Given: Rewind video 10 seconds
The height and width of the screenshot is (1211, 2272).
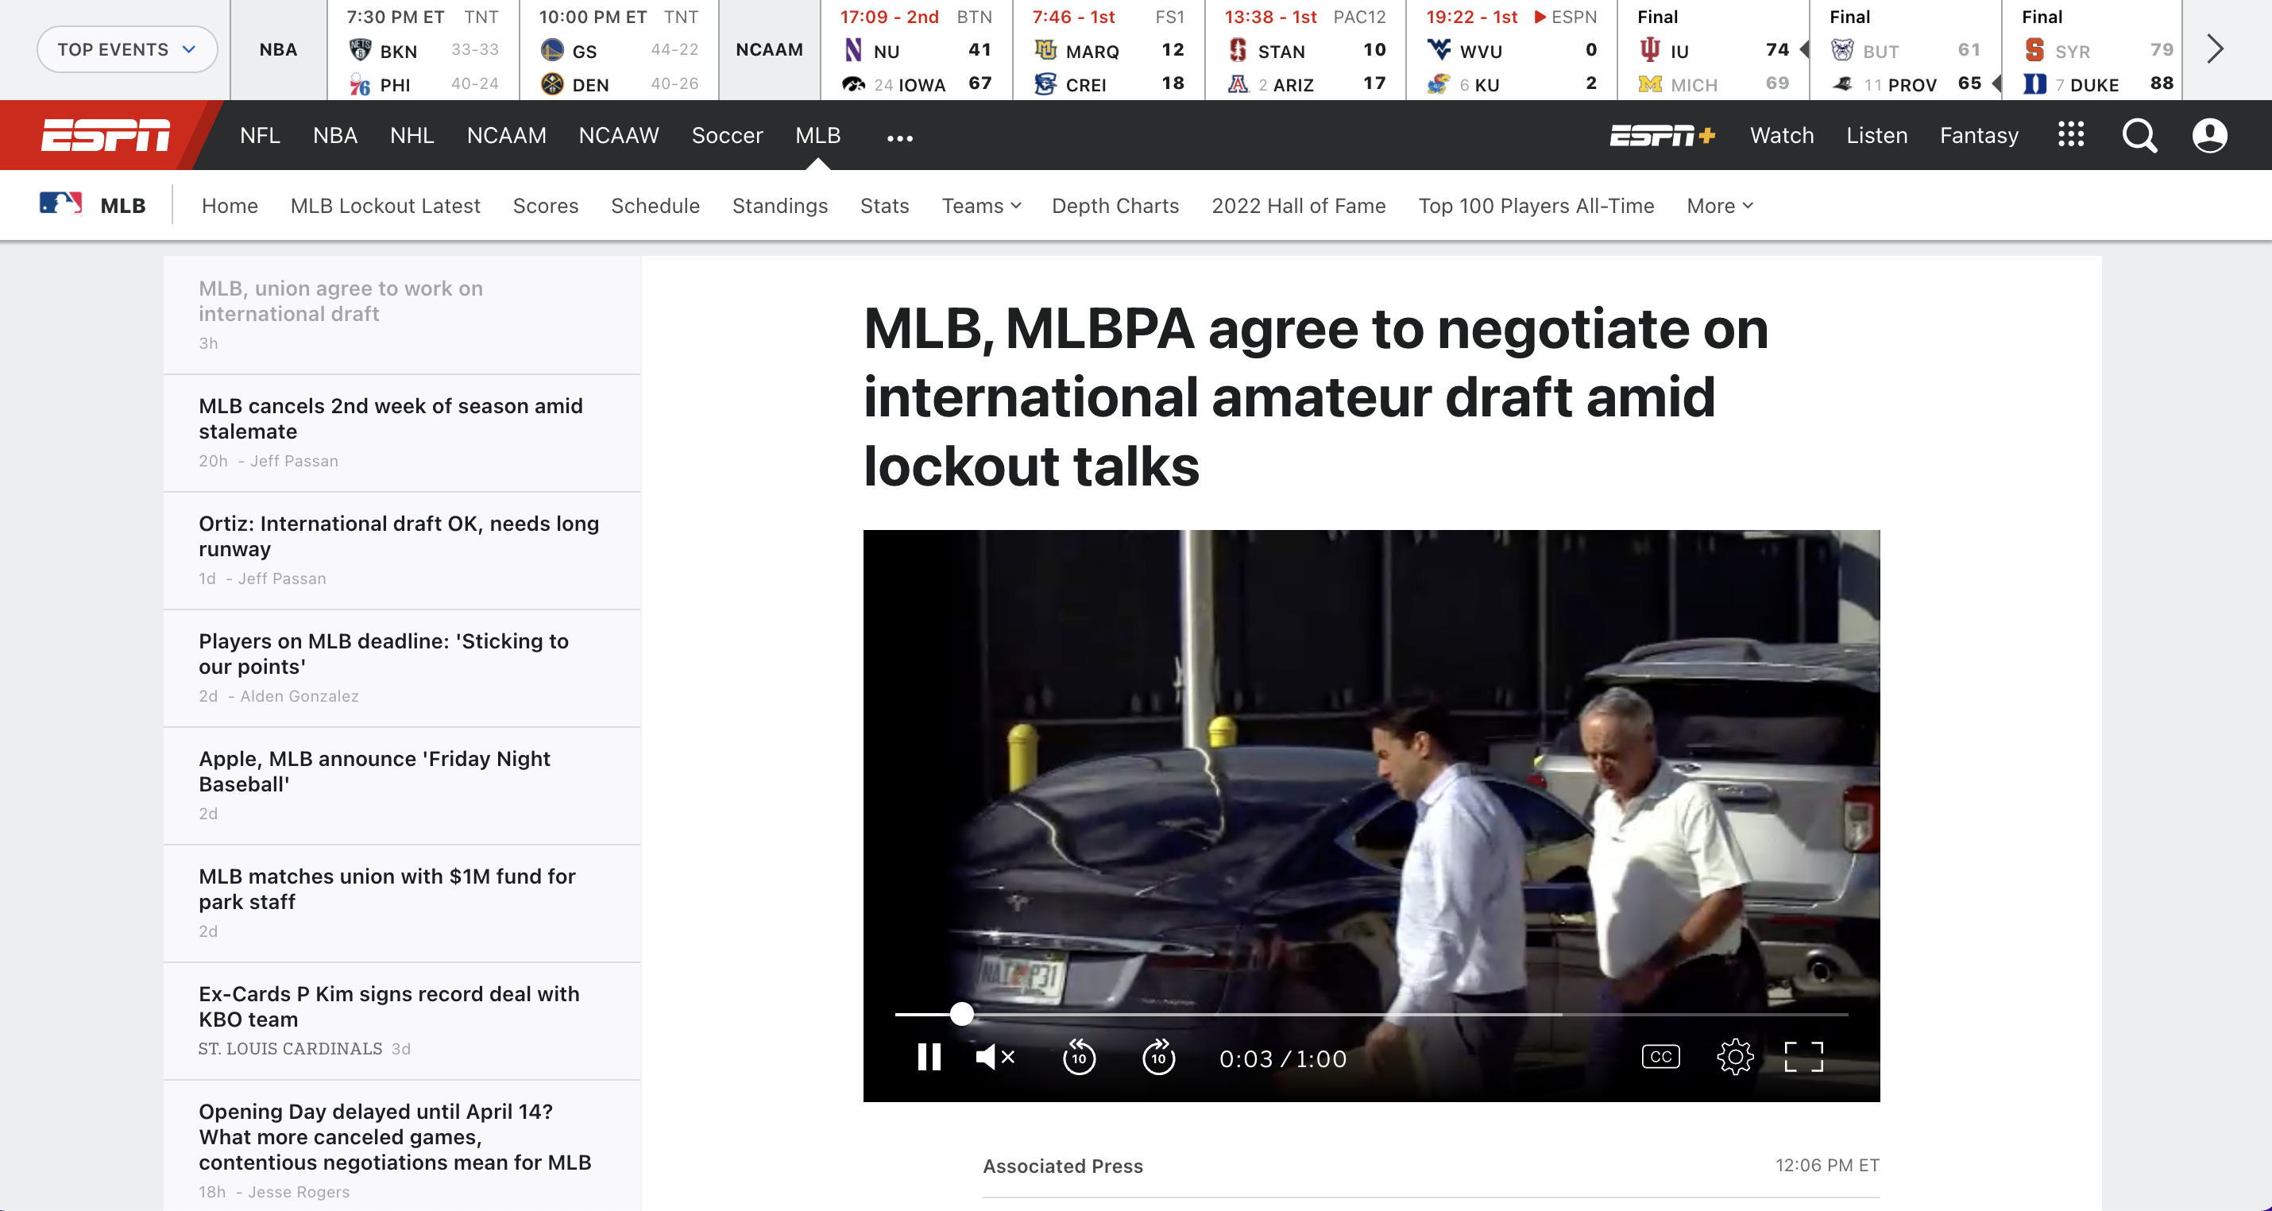Looking at the screenshot, I should (x=1079, y=1057).
